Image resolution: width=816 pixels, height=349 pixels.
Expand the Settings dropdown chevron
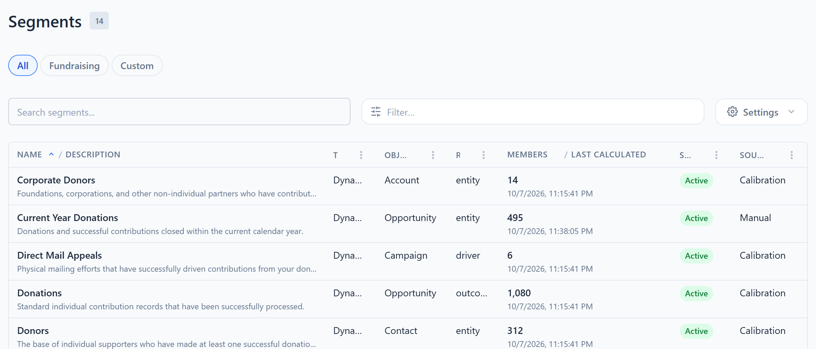point(791,112)
